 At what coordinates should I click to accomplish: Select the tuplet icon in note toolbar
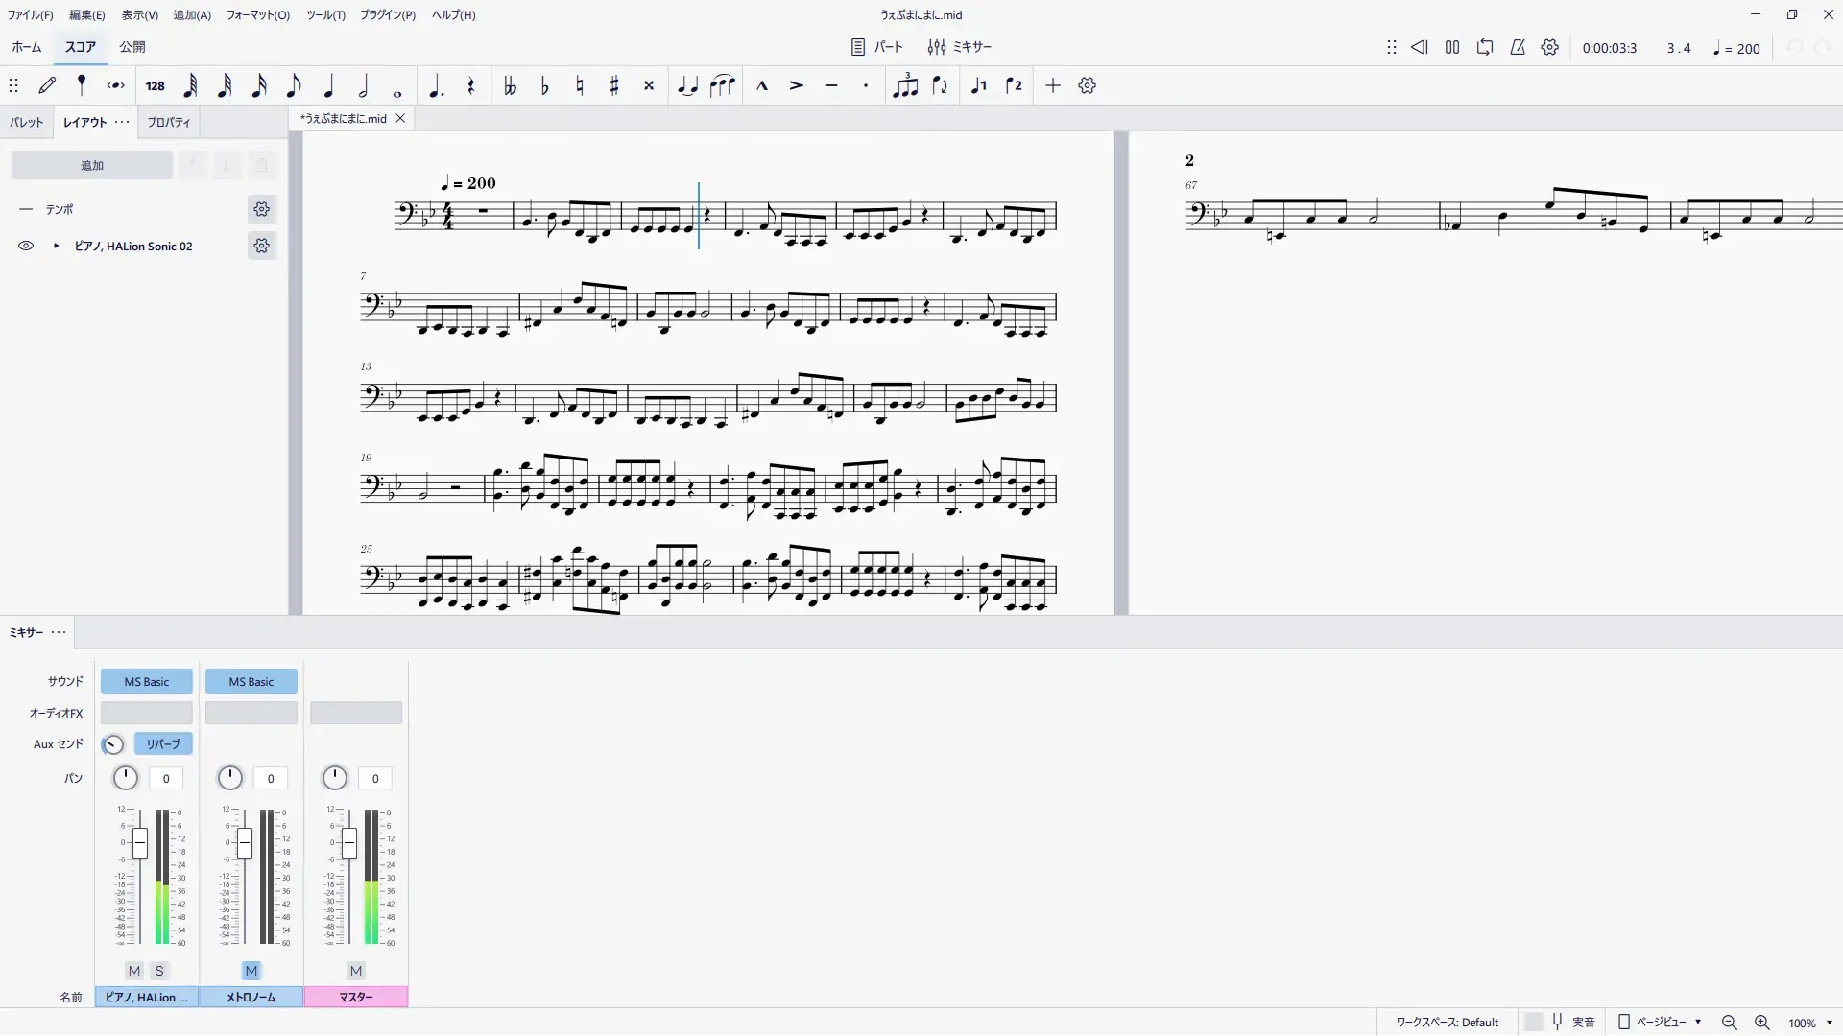pos(904,86)
